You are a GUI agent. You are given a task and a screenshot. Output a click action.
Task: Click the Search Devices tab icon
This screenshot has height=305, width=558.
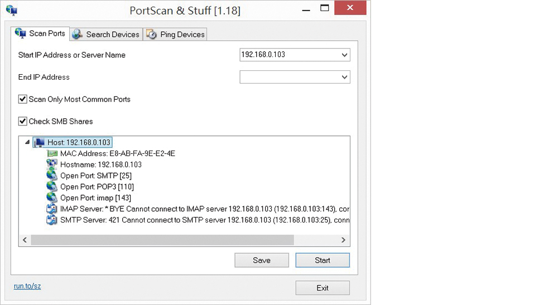(77, 35)
